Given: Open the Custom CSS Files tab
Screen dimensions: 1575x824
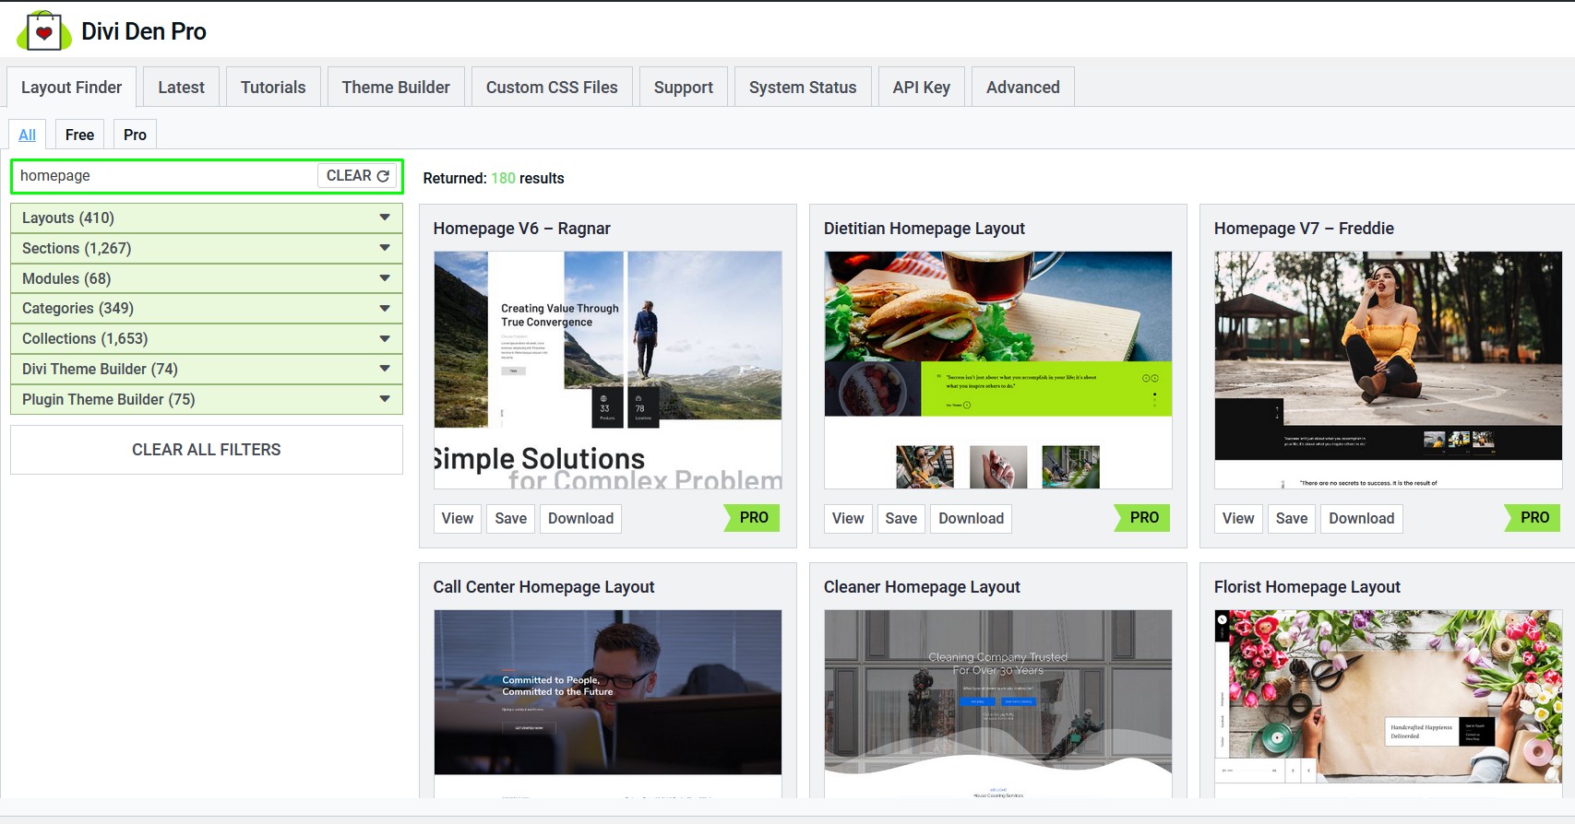Looking at the screenshot, I should 552,88.
